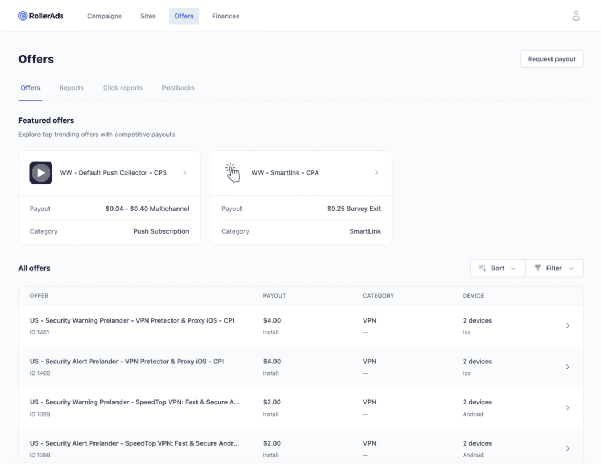Open Security Warning Prelander VPN Pretector offer
This screenshot has width=601, height=464.
coord(132,320)
